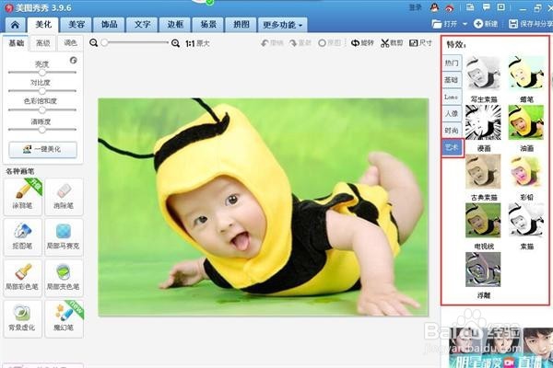Click the zoom in magnifier icon
Screen dimensions: 553x368
click(x=175, y=43)
